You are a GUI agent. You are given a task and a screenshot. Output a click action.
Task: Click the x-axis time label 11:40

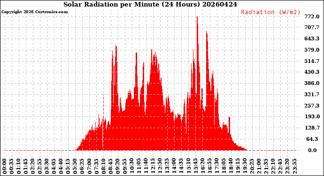click(147, 167)
